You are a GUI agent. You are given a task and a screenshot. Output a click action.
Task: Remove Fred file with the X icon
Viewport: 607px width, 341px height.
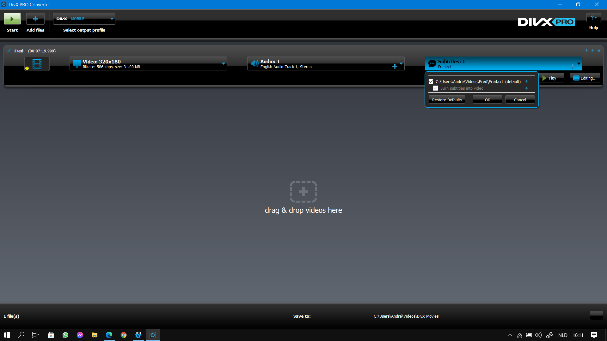click(598, 51)
